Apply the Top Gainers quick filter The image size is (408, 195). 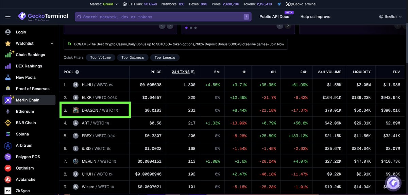pos(133,58)
